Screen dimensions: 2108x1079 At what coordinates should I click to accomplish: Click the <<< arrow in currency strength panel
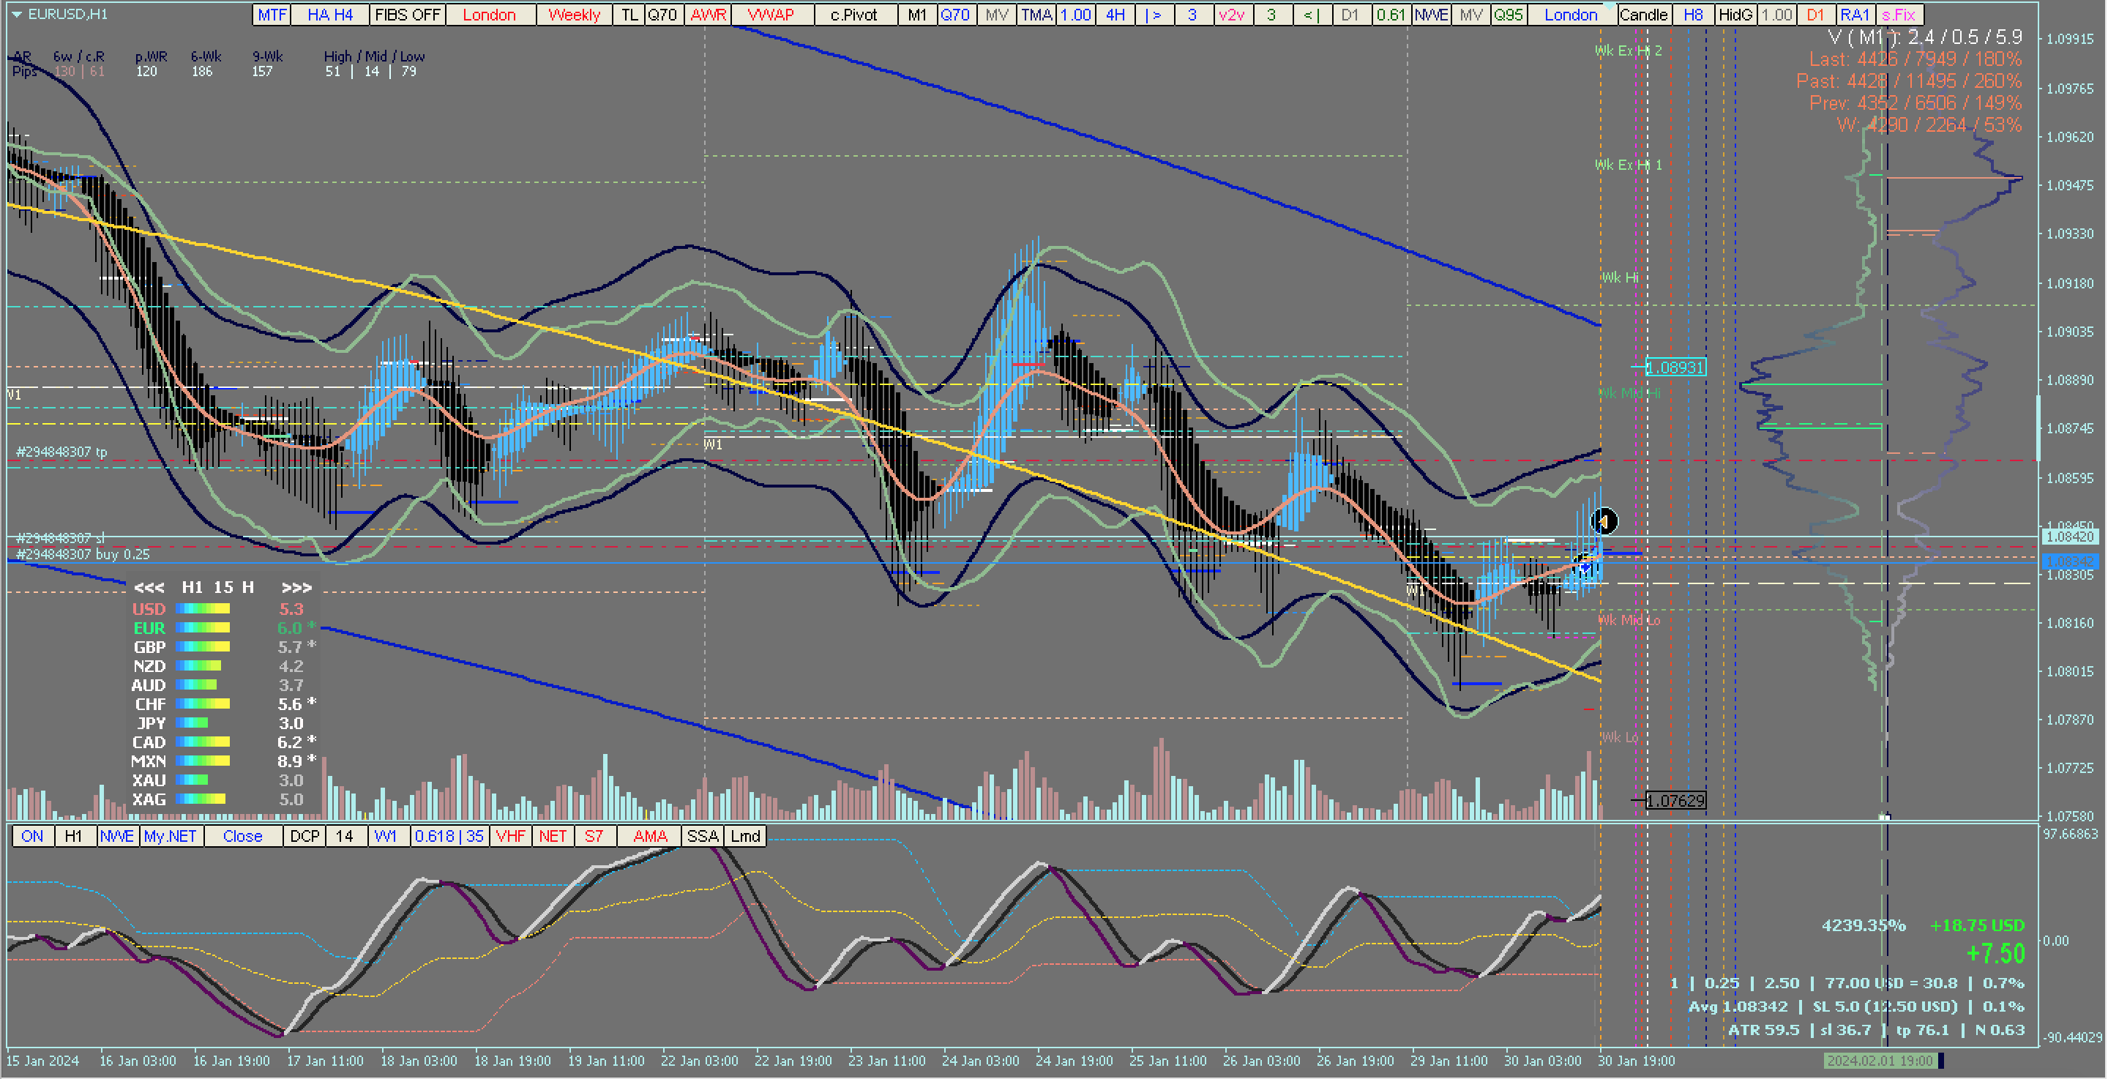[x=149, y=588]
